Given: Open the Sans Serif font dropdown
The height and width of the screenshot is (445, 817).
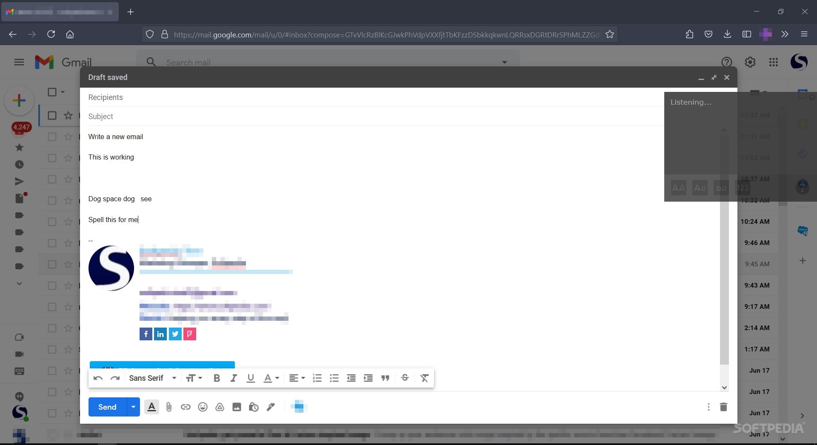Looking at the screenshot, I should coord(152,378).
